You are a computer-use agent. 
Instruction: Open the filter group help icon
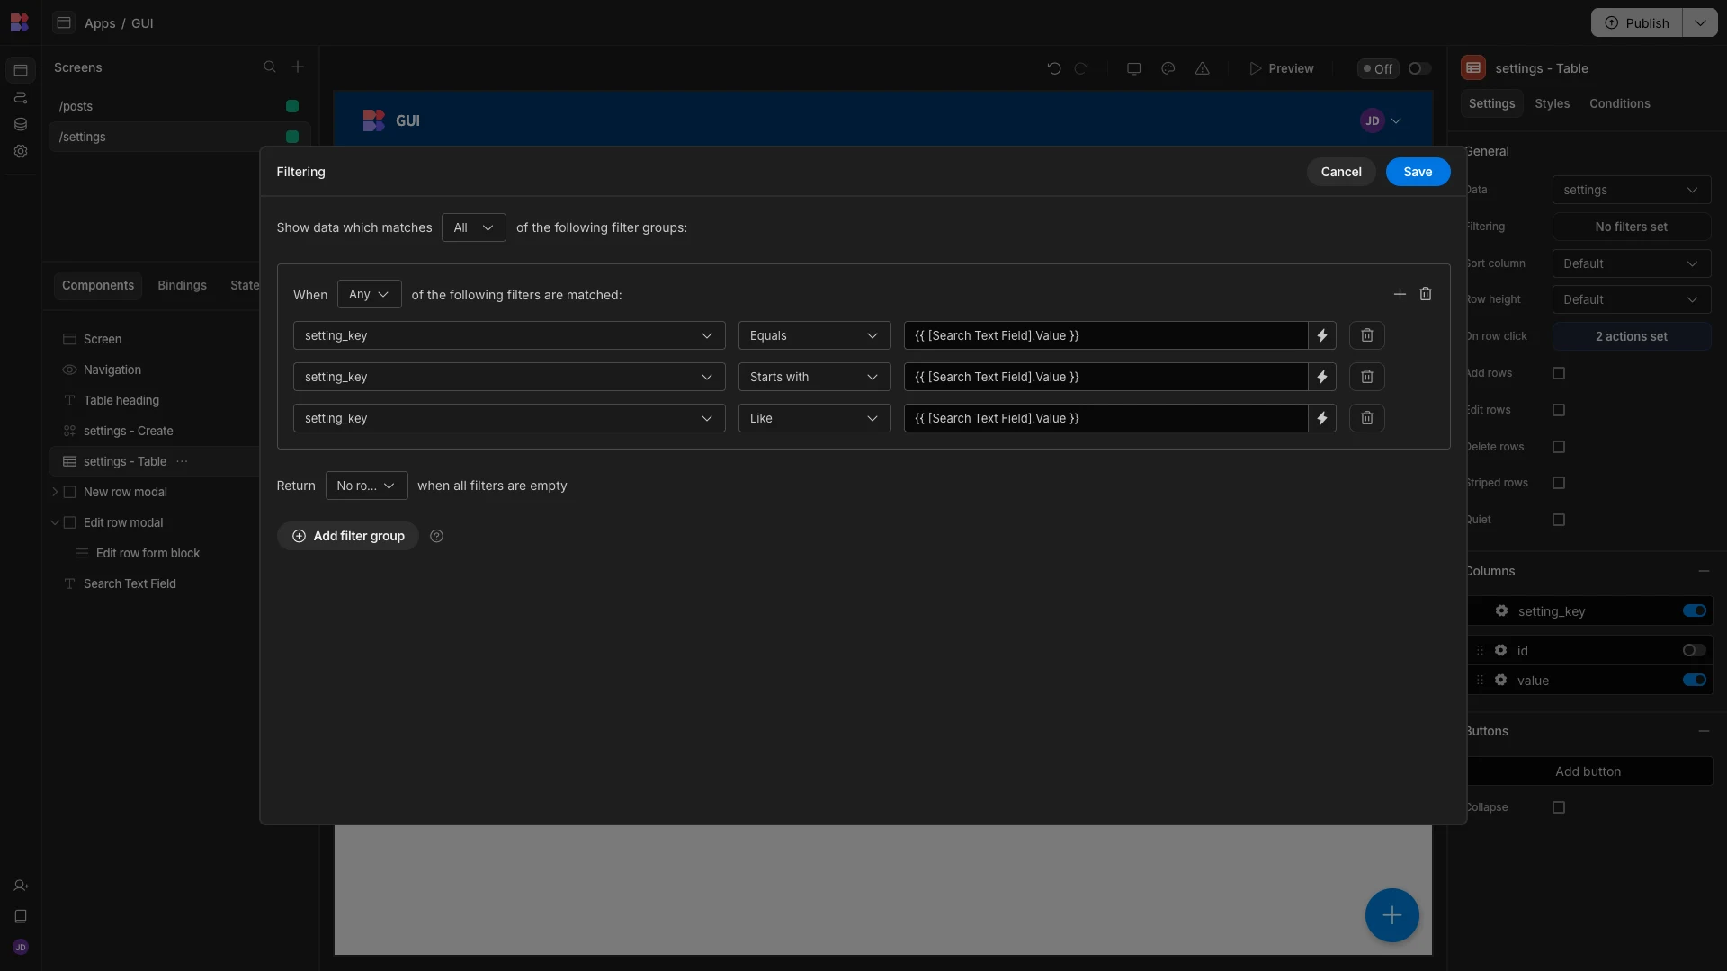(436, 536)
